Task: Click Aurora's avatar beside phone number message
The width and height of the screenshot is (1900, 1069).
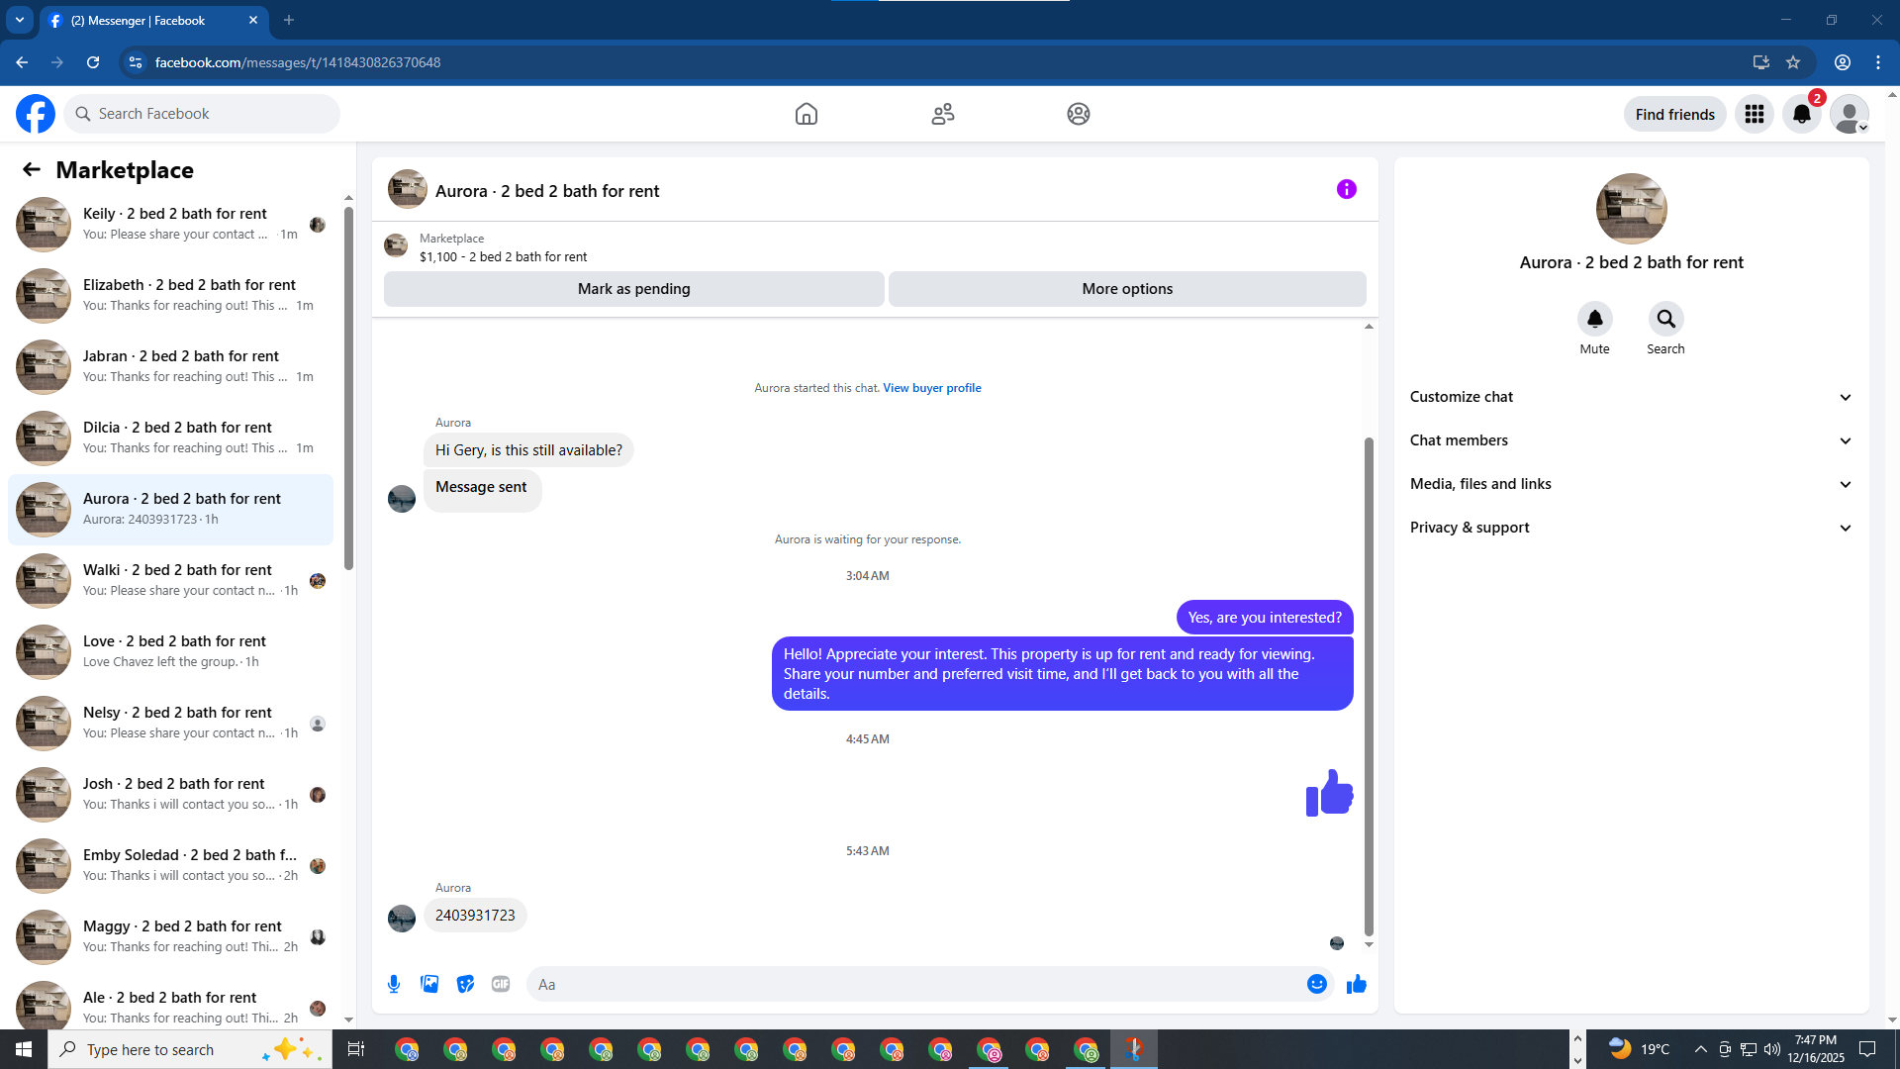Action: click(402, 919)
